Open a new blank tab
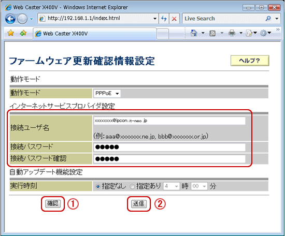Image resolution: width=285 pixels, height=236 pixels. 163,34
